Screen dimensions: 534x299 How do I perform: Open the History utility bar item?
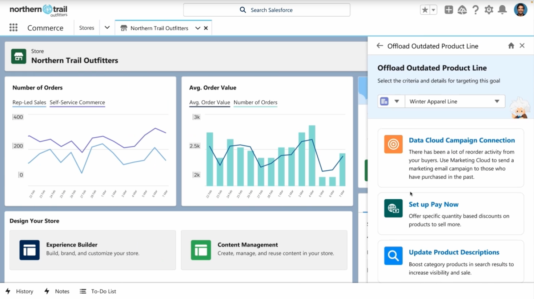coord(19,291)
